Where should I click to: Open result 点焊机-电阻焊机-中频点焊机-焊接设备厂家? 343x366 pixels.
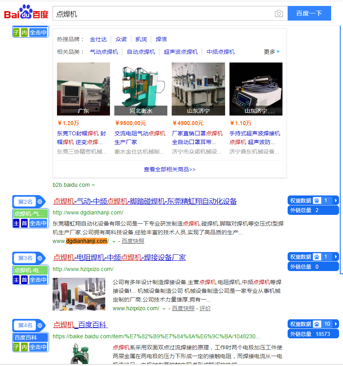(x=119, y=258)
